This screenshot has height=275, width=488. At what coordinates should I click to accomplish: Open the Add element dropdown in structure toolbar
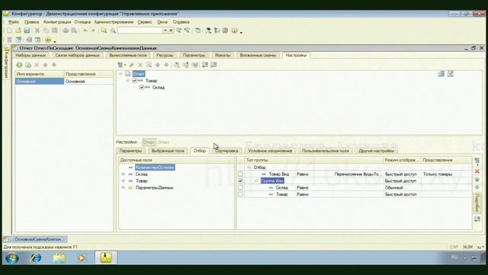pos(125,65)
